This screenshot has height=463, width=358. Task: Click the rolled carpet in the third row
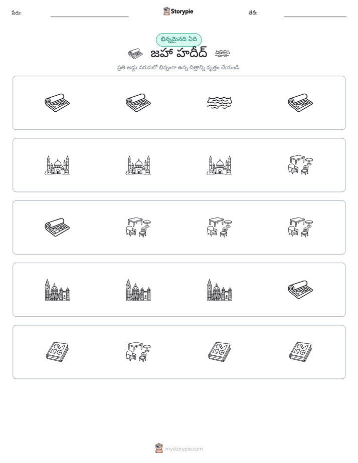pos(57,227)
